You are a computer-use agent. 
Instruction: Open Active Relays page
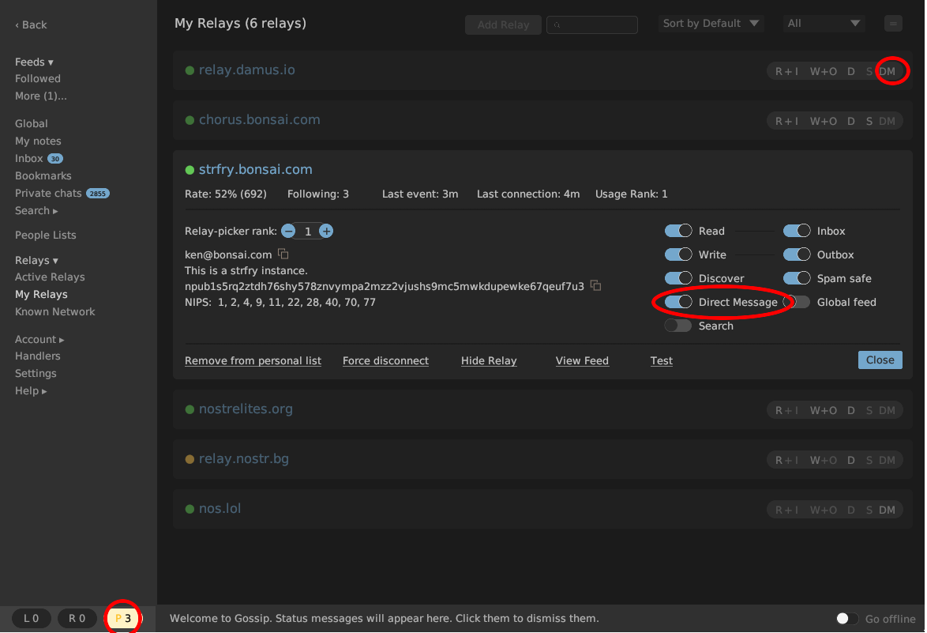tap(50, 277)
